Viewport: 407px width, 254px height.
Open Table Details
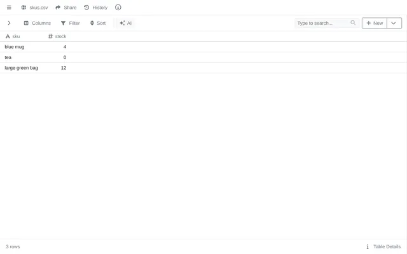point(383,247)
